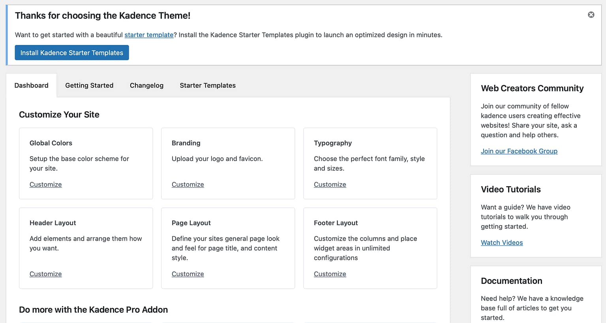Customize the Page Layout
This screenshot has width=606, height=323.
(188, 274)
